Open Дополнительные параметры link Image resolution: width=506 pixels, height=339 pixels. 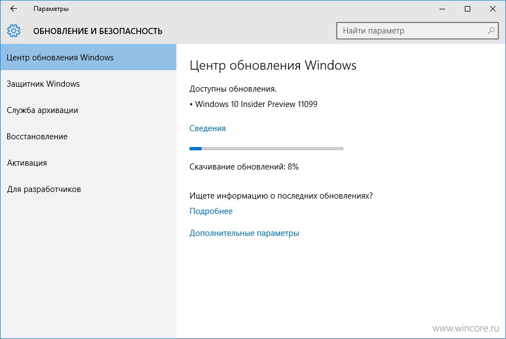244,233
